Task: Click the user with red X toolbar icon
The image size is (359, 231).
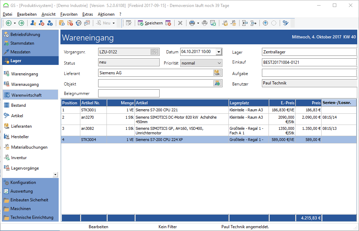Action: [42, 23]
